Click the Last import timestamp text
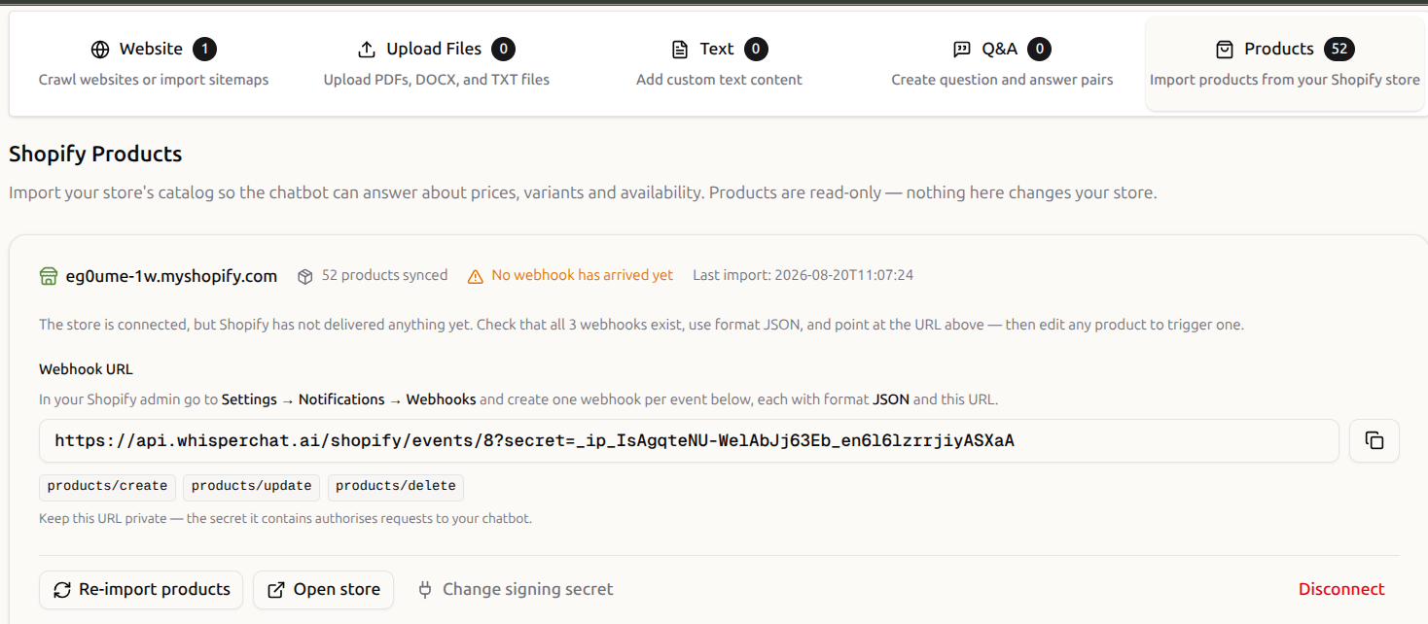This screenshot has width=1428, height=624. (x=803, y=275)
